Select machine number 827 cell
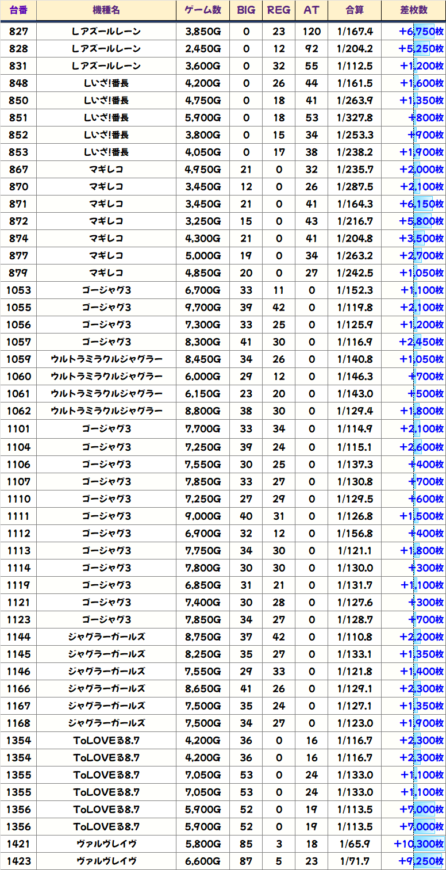The image size is (446, 870). 18,32
